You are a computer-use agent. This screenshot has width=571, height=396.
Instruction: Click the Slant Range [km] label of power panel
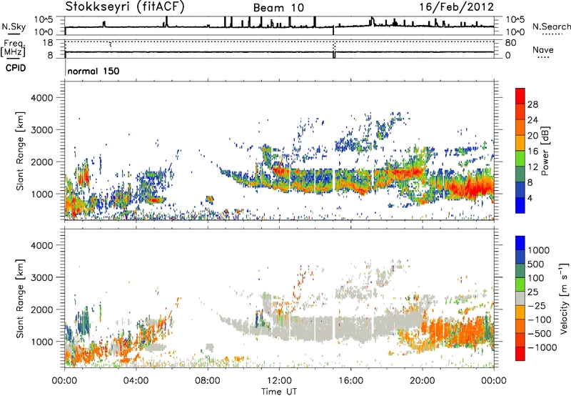click(20, 151)
